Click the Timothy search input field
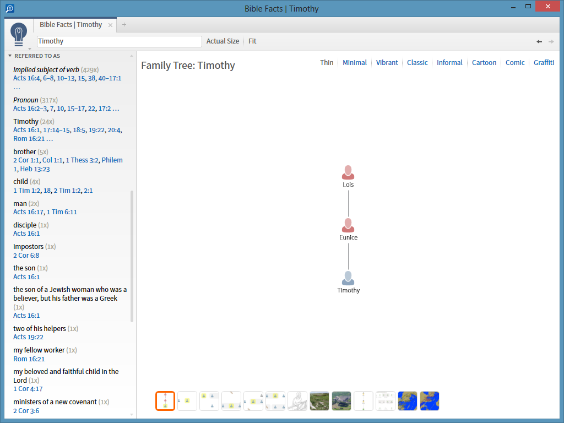 [119, 41]
